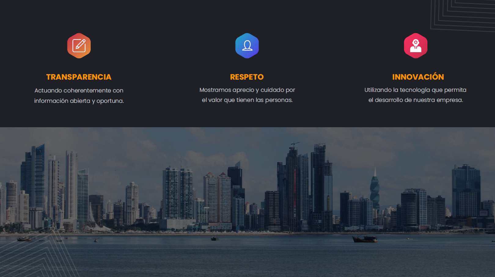Image resolution: width=495 pixels, height=277 pixels.
Task: Open the pink person-with-gear innovation icon
Action: click(x=416, y=46)
